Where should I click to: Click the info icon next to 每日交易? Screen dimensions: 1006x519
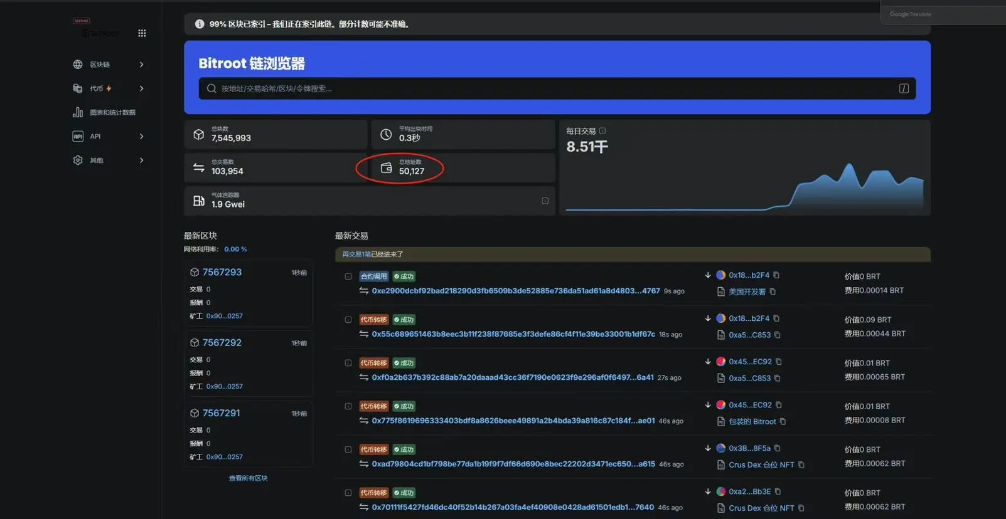[x=602, y=131]
